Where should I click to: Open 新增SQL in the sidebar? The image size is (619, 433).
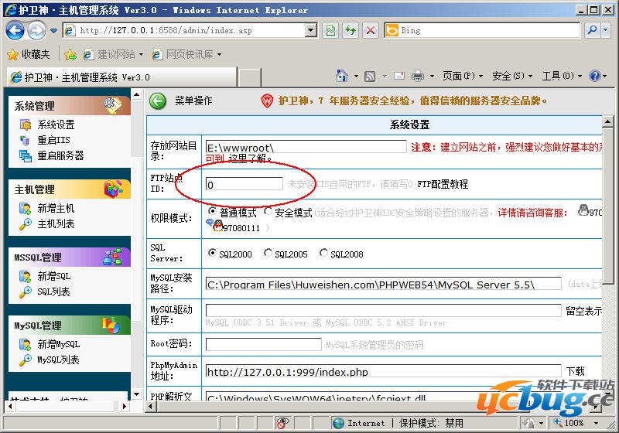point(54,276)
